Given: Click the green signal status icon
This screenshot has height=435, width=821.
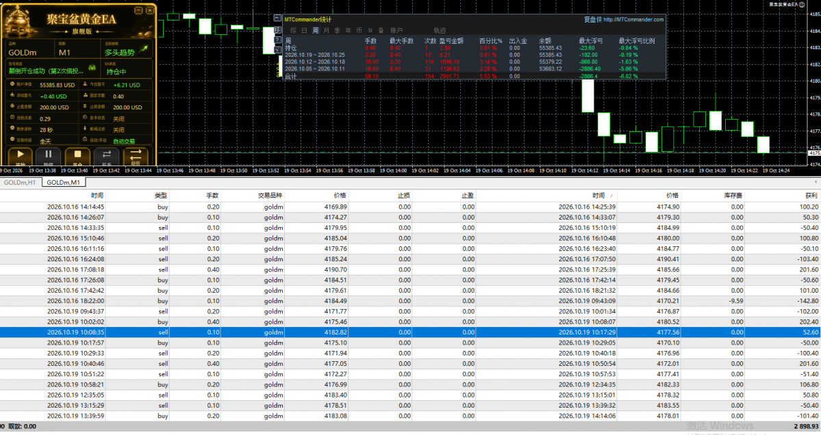Looking at the screenshot, I should tap(92, 68).
